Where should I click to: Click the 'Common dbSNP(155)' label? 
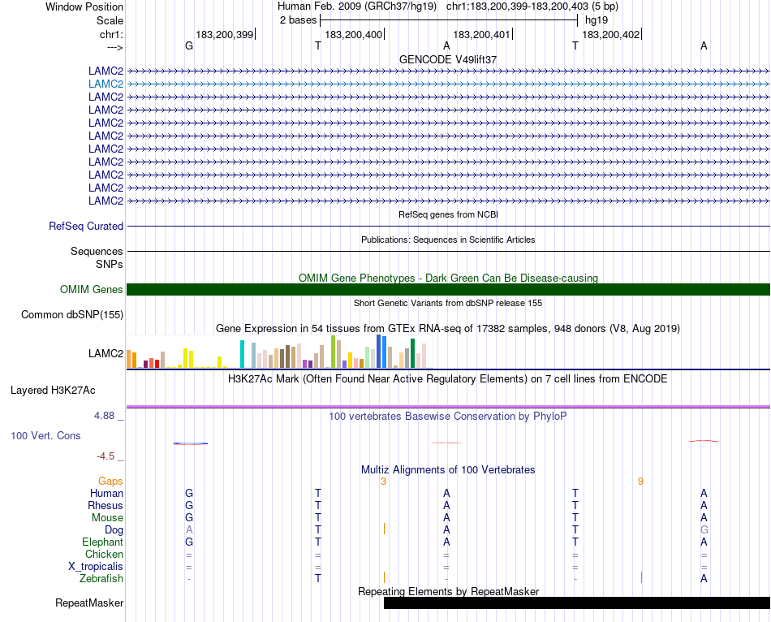click(x=72, y=315)
